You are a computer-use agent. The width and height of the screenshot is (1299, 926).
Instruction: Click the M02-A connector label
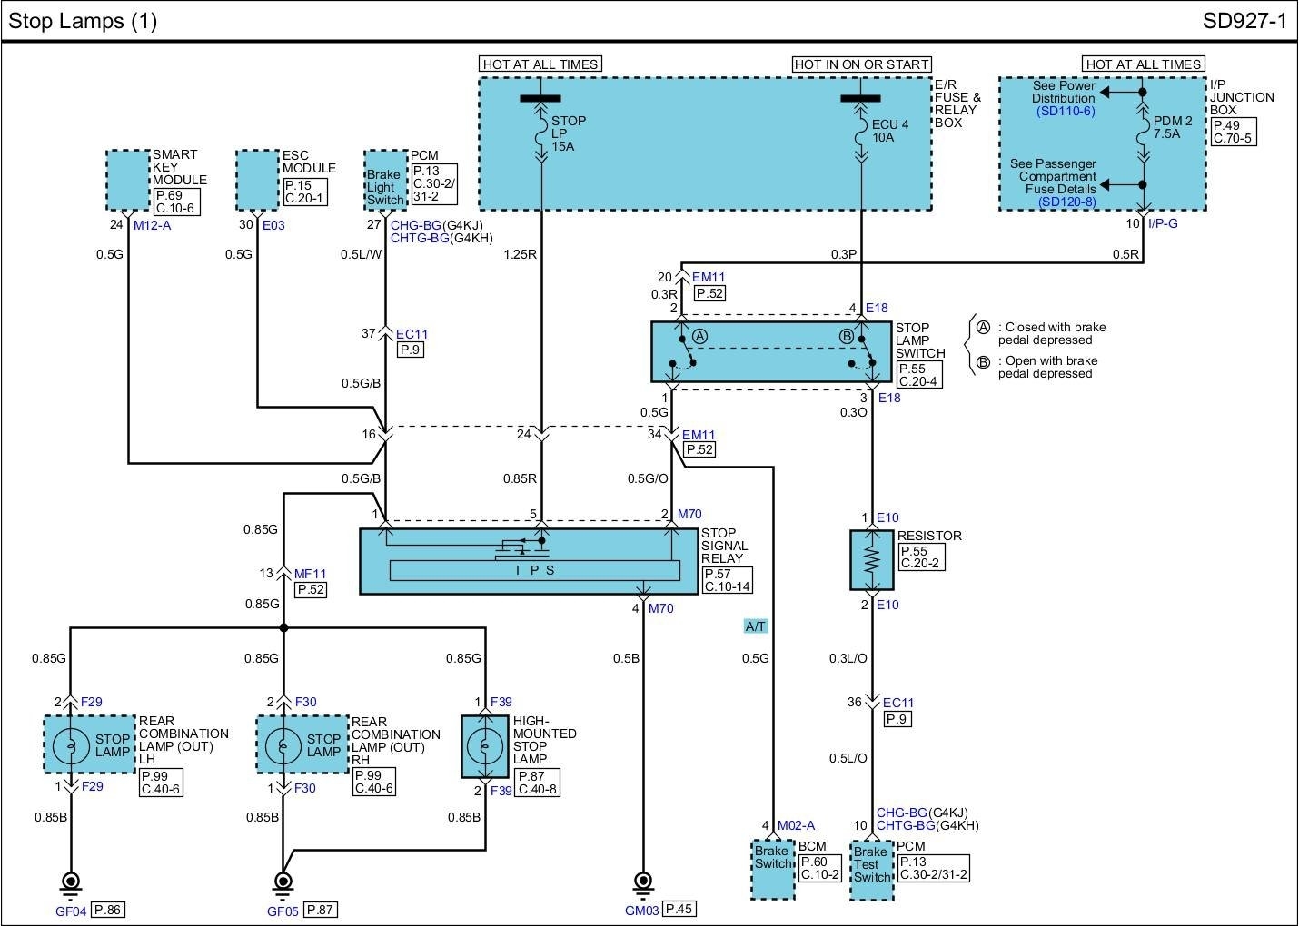pyautogui.click(x=797, y=825)
